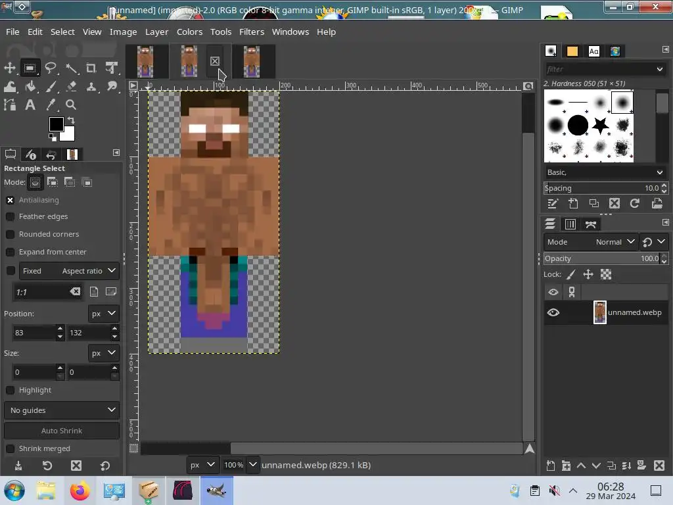The width and height of the screenshot is (673, 505).
Task: Toggle the Antialiasing checkbox
Action: click(11, 200)
